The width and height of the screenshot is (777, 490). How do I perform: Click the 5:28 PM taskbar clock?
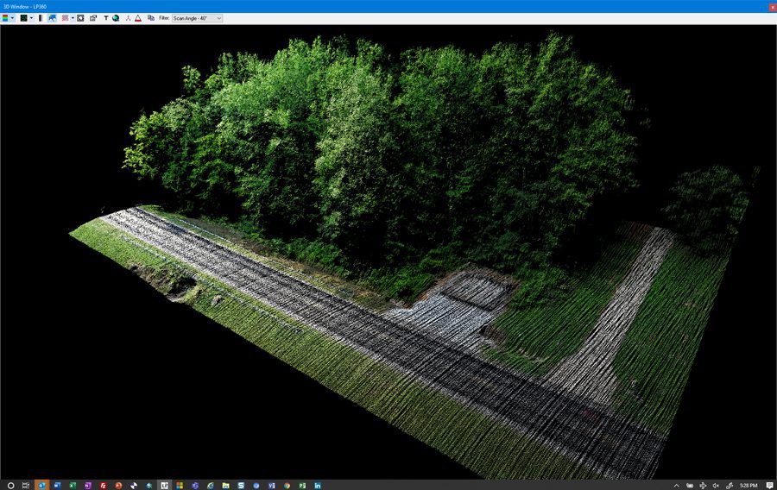tap(748, 485)
